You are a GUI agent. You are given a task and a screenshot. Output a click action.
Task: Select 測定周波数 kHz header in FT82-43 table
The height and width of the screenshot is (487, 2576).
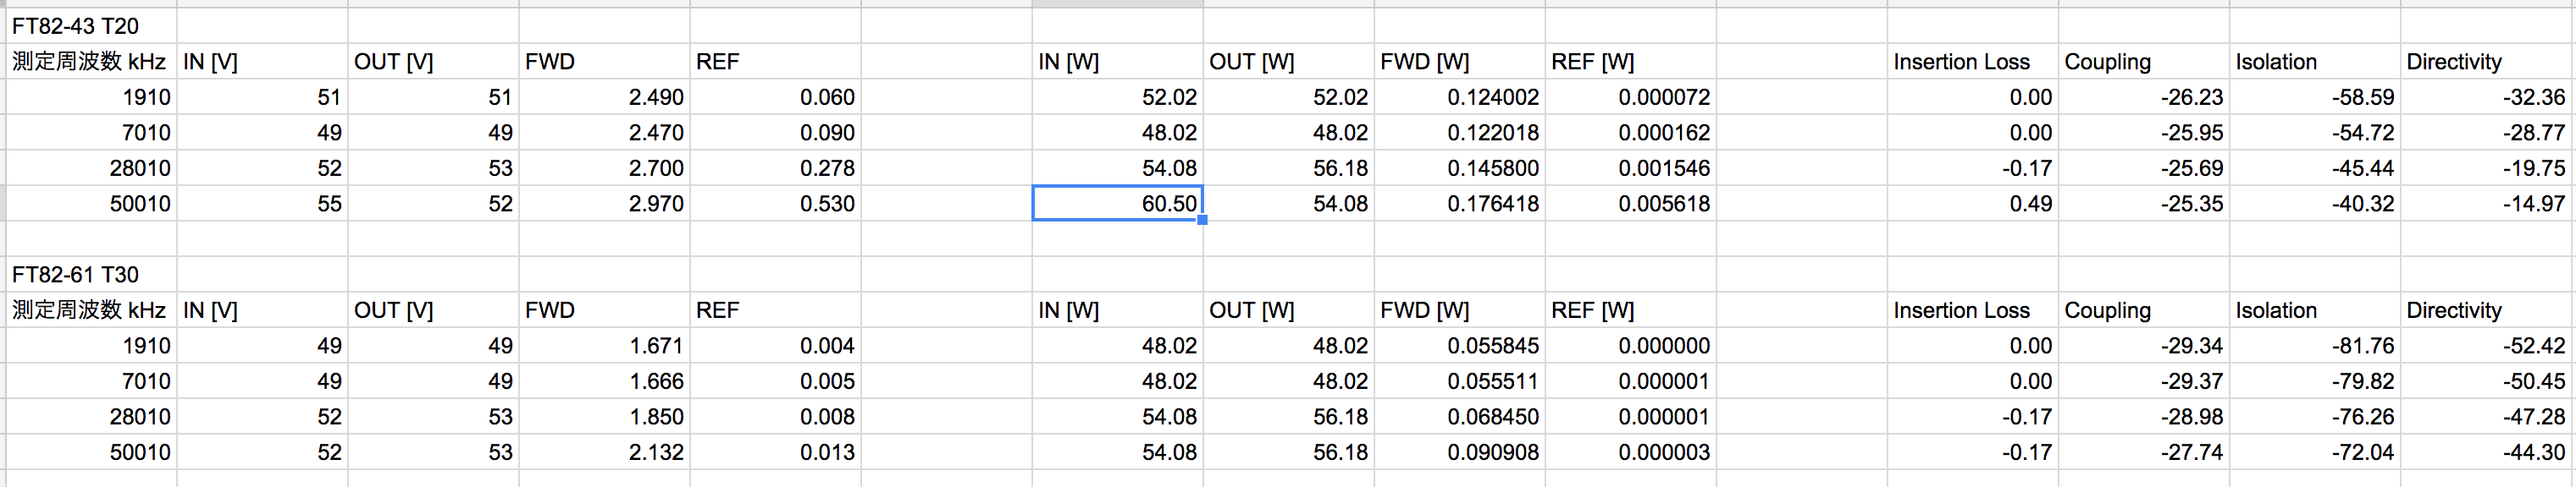point(89,62)
